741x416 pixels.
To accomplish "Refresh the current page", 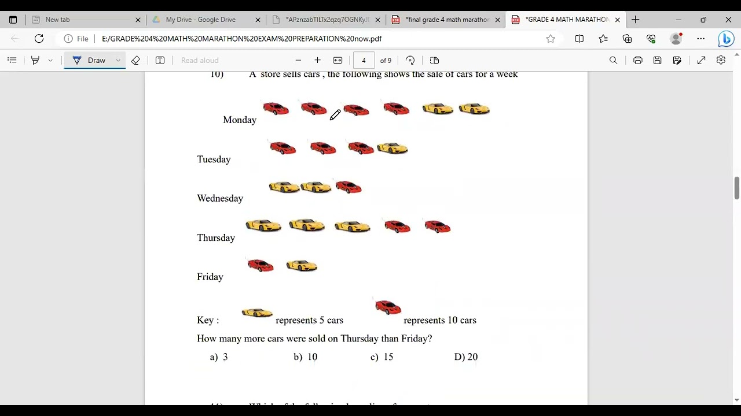I will click(x=39, y=39).
